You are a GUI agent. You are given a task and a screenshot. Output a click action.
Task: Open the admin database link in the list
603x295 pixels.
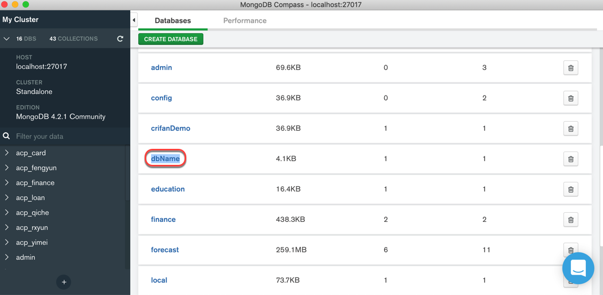point(161,68)
